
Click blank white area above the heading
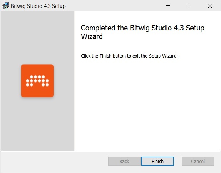[x=146, y=17]
